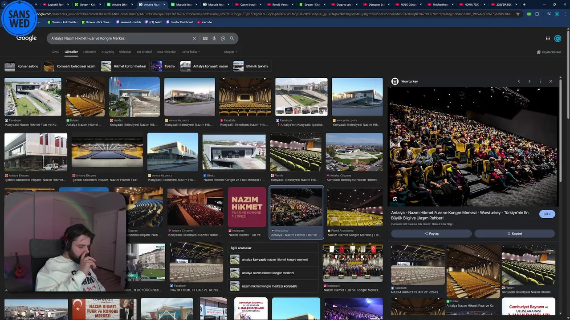The height and width of the screenshot is (320, 570).
Task: Open Google Lens image search icon
Action: pos(223,39)
